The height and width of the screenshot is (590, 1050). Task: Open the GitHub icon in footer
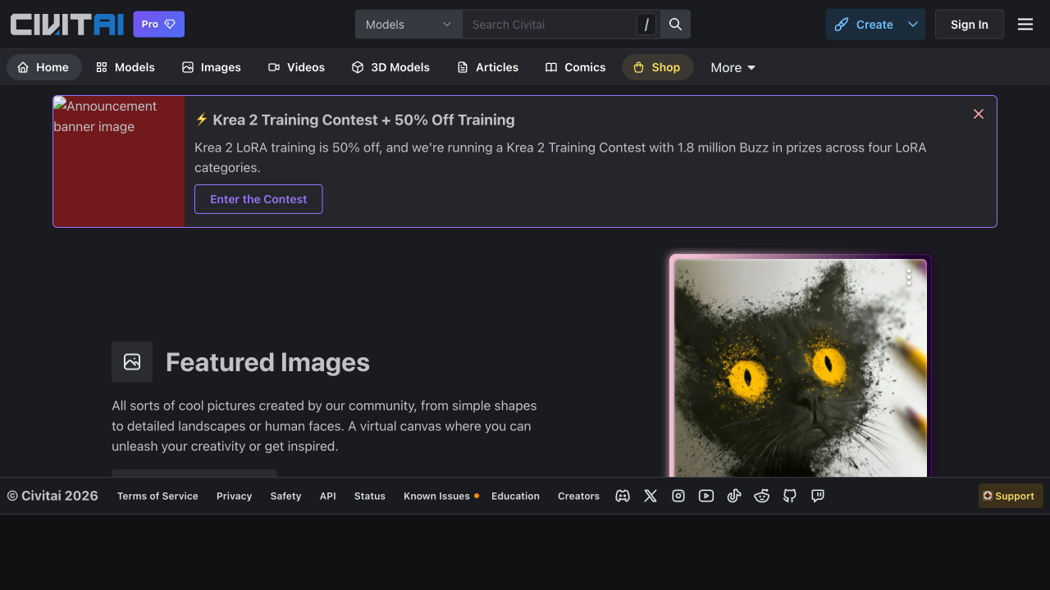point(790,496)
